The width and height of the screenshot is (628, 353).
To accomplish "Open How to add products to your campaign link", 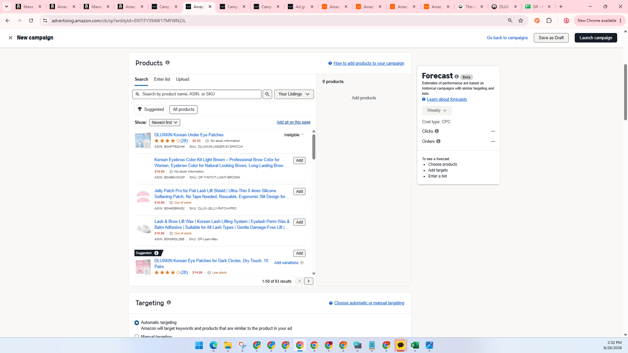I will 369,63.
